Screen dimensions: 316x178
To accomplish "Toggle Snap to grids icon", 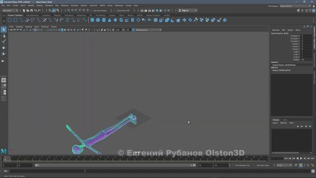I will [69, 10].
